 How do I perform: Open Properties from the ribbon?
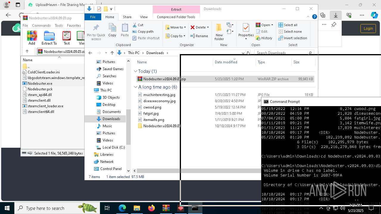tap(246, 31)
